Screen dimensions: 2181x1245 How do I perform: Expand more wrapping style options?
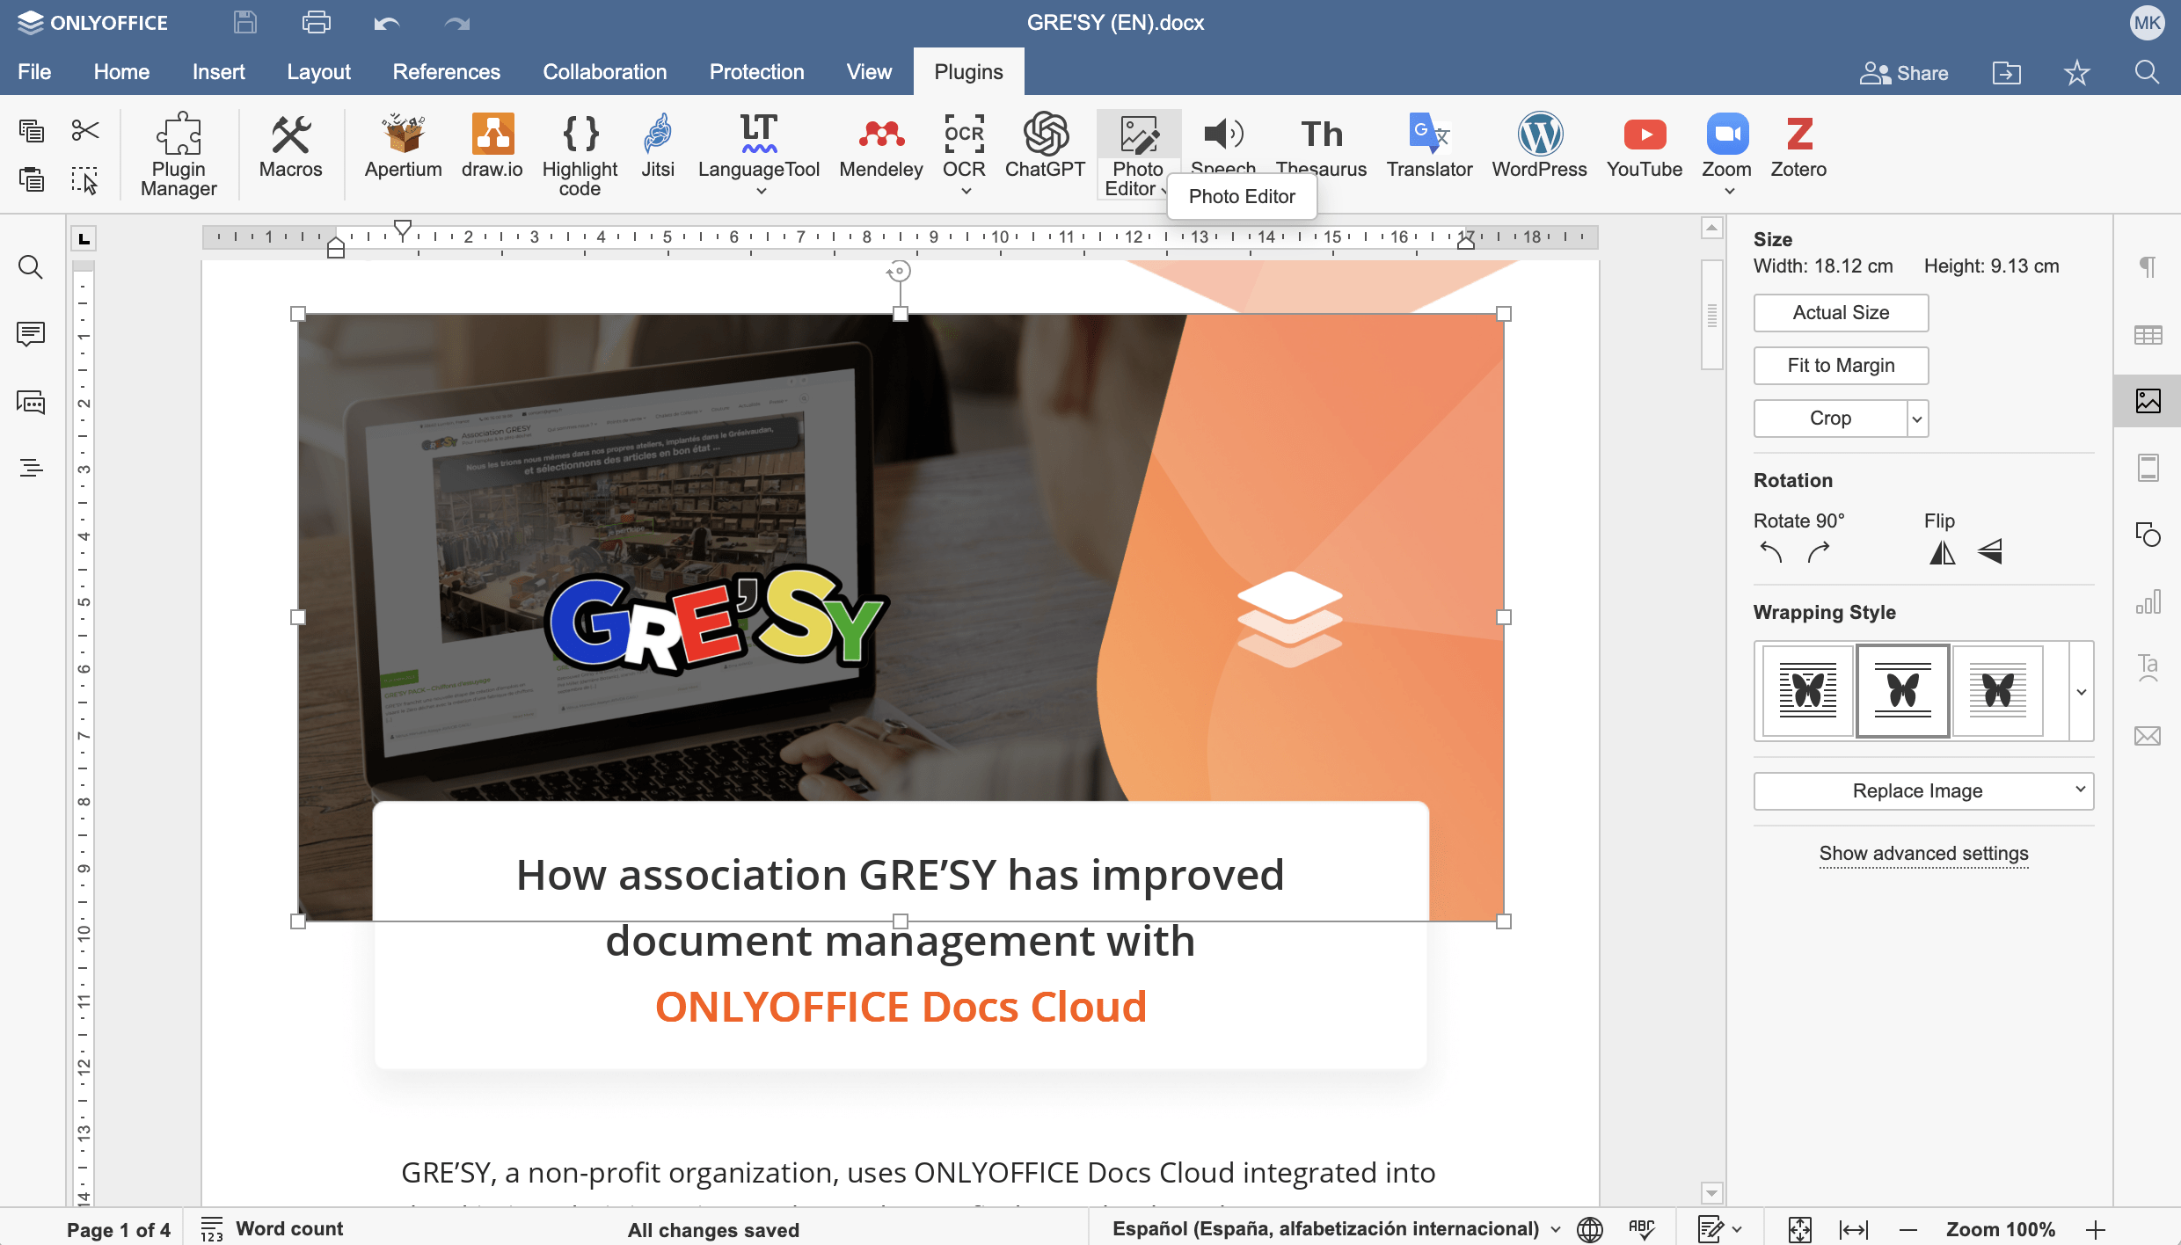tap(2082, 692)
